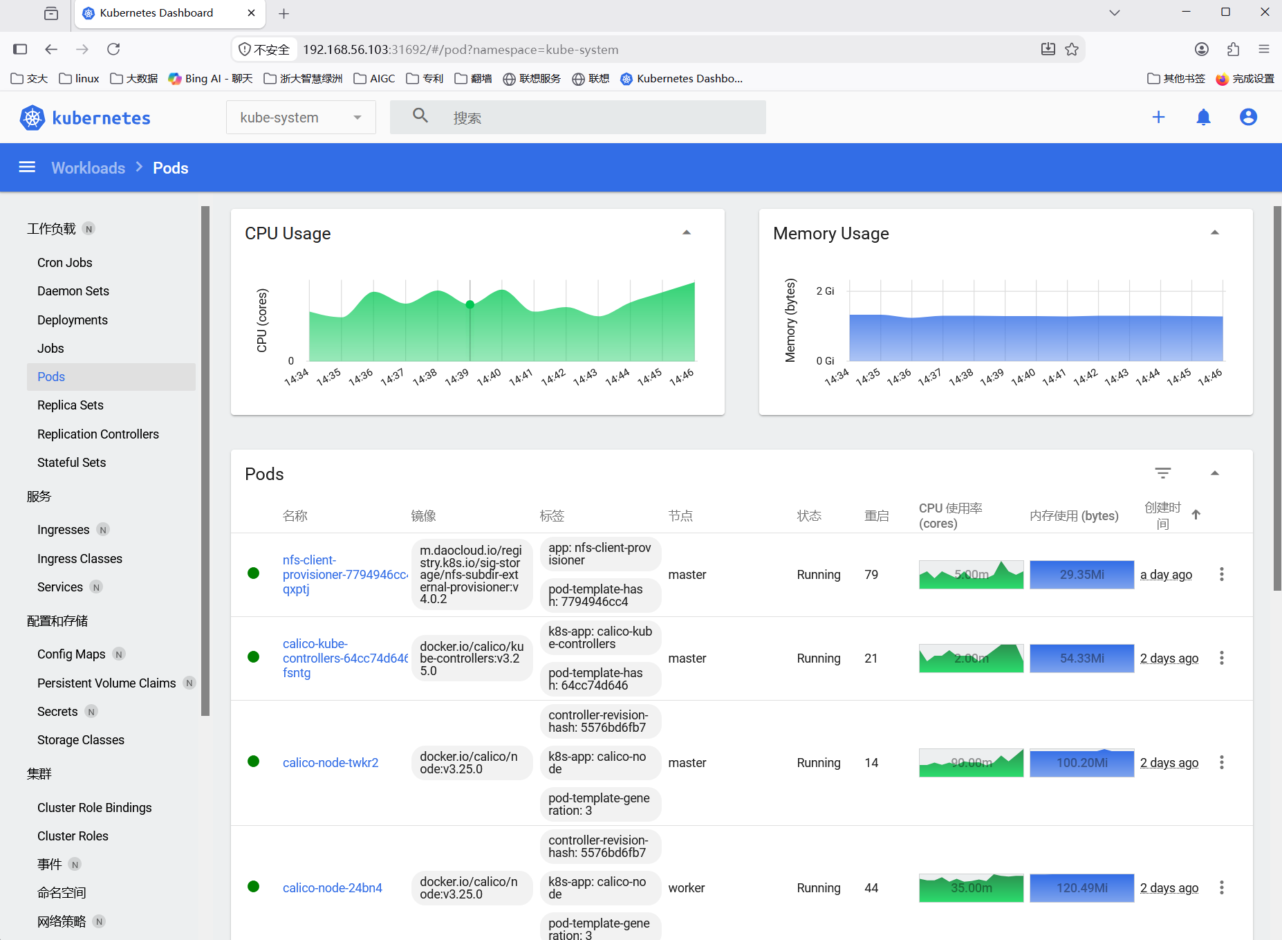Open the 其他书签 bookmarks folder

tap(1176, 79)
